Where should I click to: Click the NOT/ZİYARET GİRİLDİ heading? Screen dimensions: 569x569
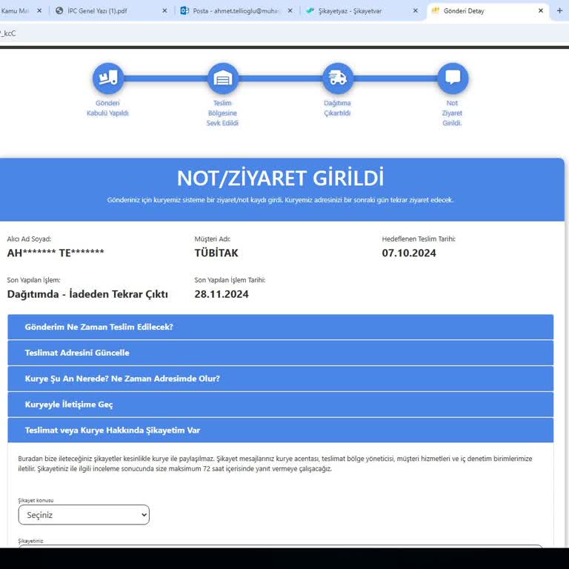point(280,178)
